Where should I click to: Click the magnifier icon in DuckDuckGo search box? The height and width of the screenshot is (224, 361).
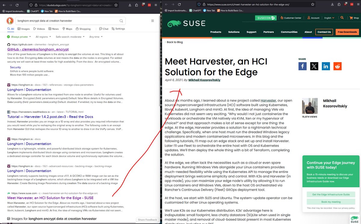[x=121, y=21]
